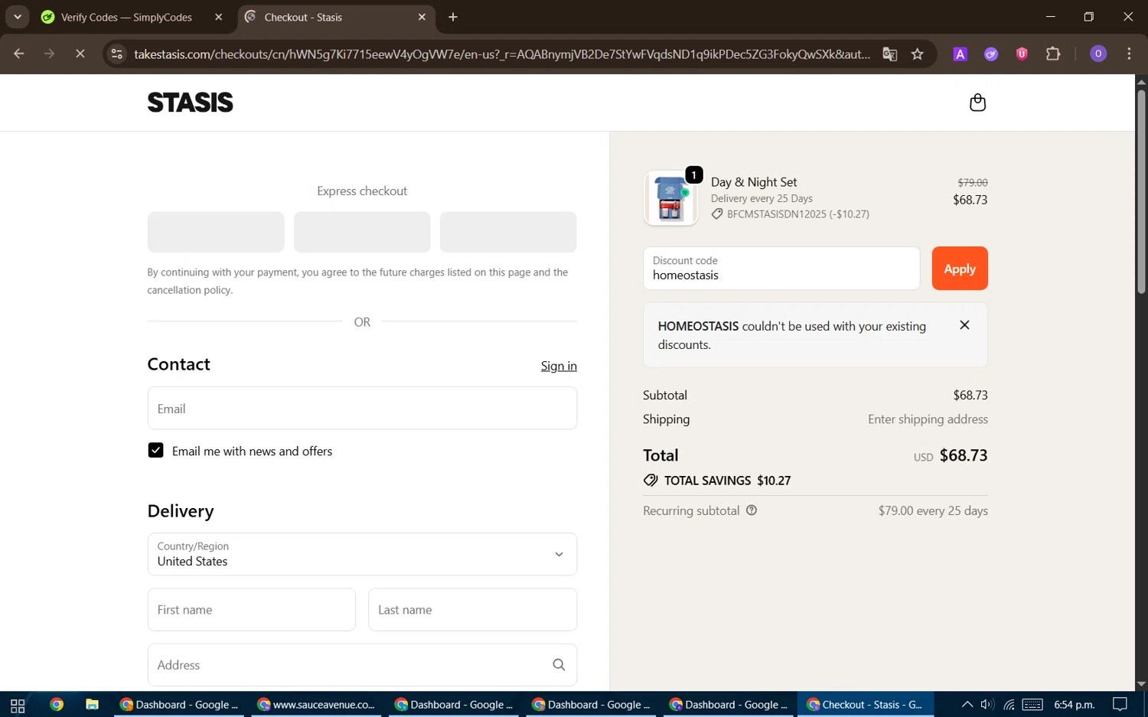Click the $79.00 every 25 days text
The height and width of the screenshot is (717, 1148).
933,510
